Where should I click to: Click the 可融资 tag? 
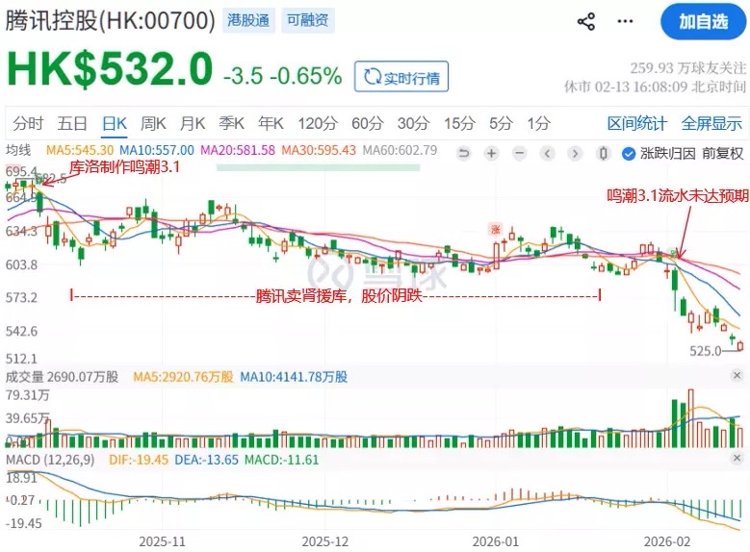click(307, 20)
